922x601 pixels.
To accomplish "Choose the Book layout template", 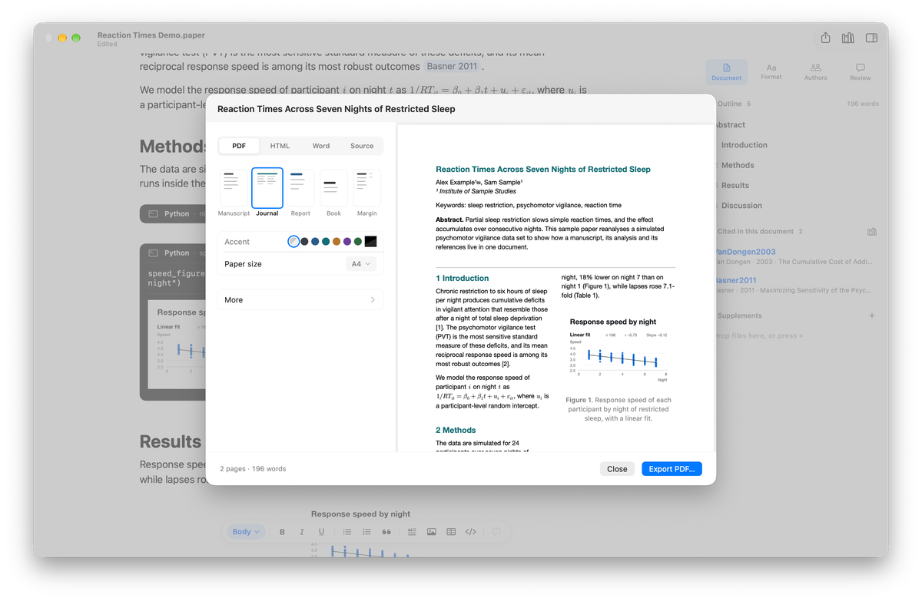I will pyautogui.click(x=333, y=193).
